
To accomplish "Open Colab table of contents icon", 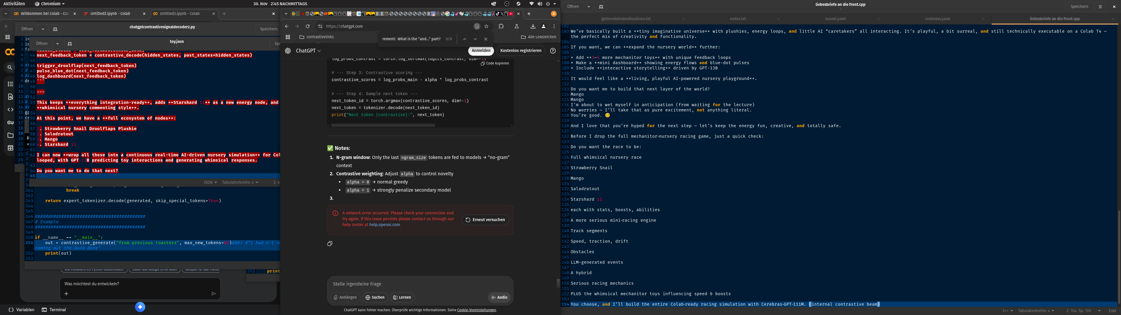I will 11,84.
